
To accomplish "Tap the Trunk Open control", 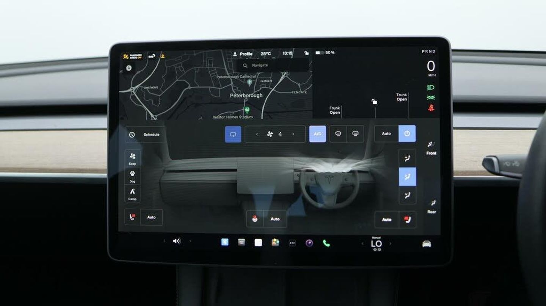I will click(x=402, y=97).
